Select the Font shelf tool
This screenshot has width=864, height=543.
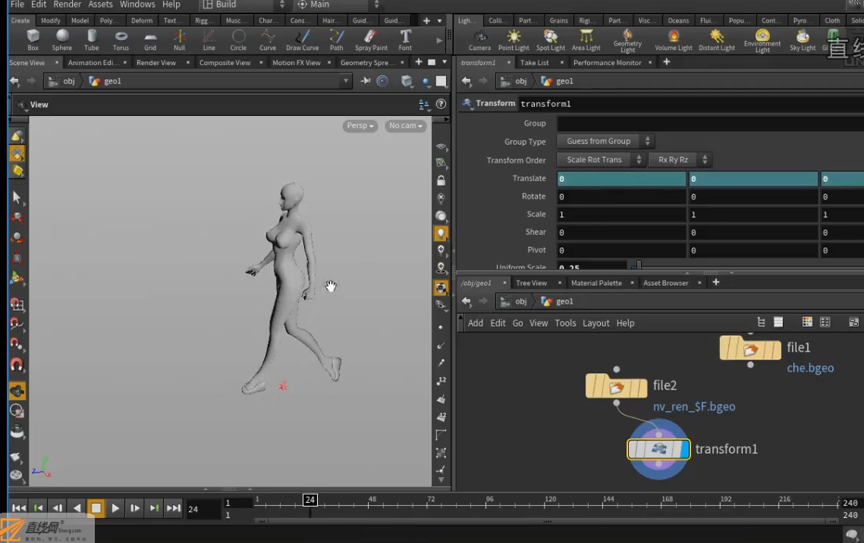coord(405,40)
